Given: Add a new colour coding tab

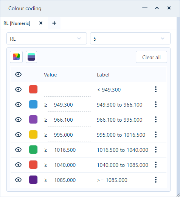Looking at the screenshot, I should click(x=54, y=23).
